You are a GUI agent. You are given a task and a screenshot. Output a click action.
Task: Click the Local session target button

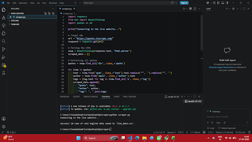coord(211,128)
